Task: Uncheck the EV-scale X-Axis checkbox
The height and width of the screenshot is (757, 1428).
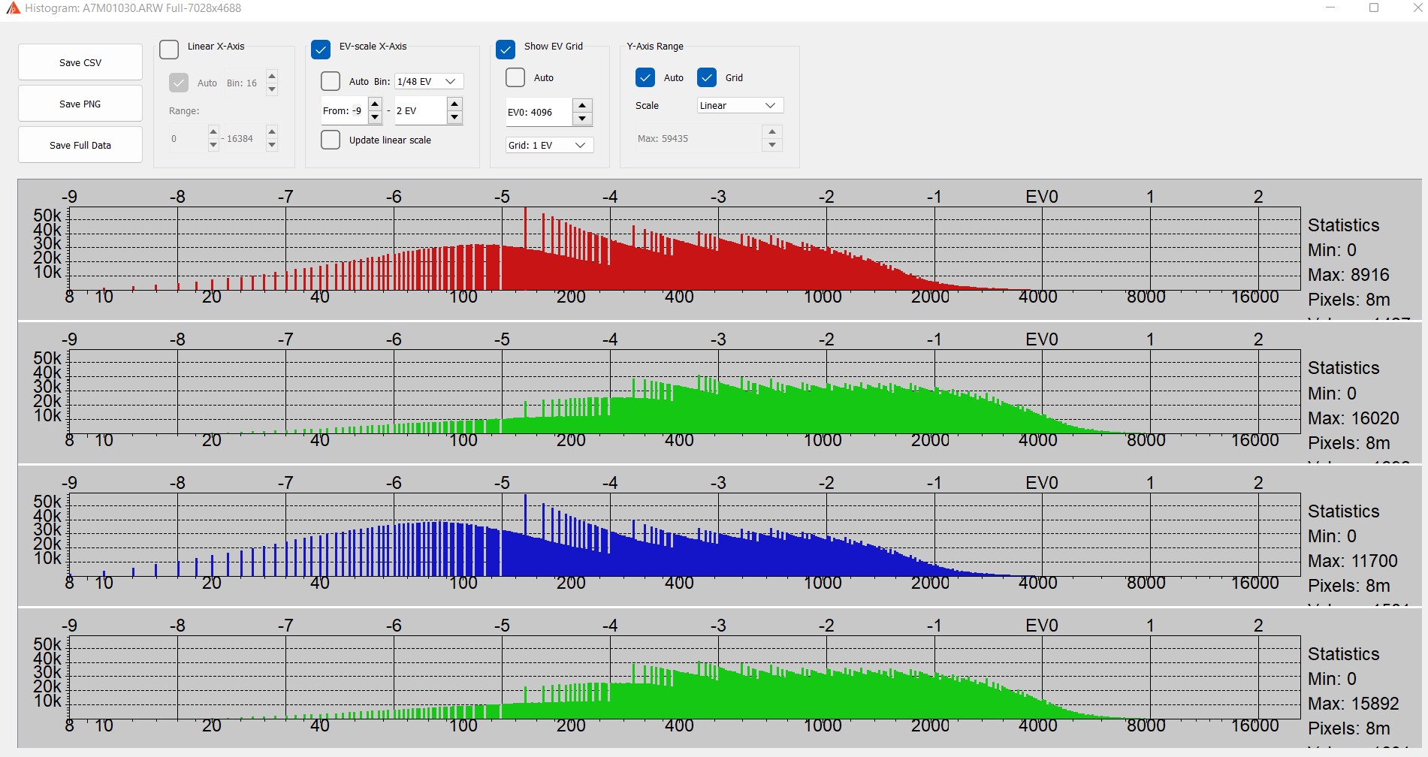Action: point(321,50)
